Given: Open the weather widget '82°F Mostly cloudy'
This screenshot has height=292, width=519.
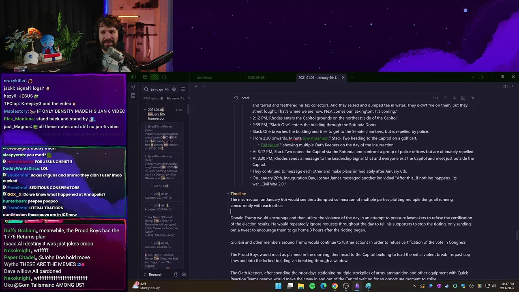Looking at the screenshot, I should tap(146, 286).
